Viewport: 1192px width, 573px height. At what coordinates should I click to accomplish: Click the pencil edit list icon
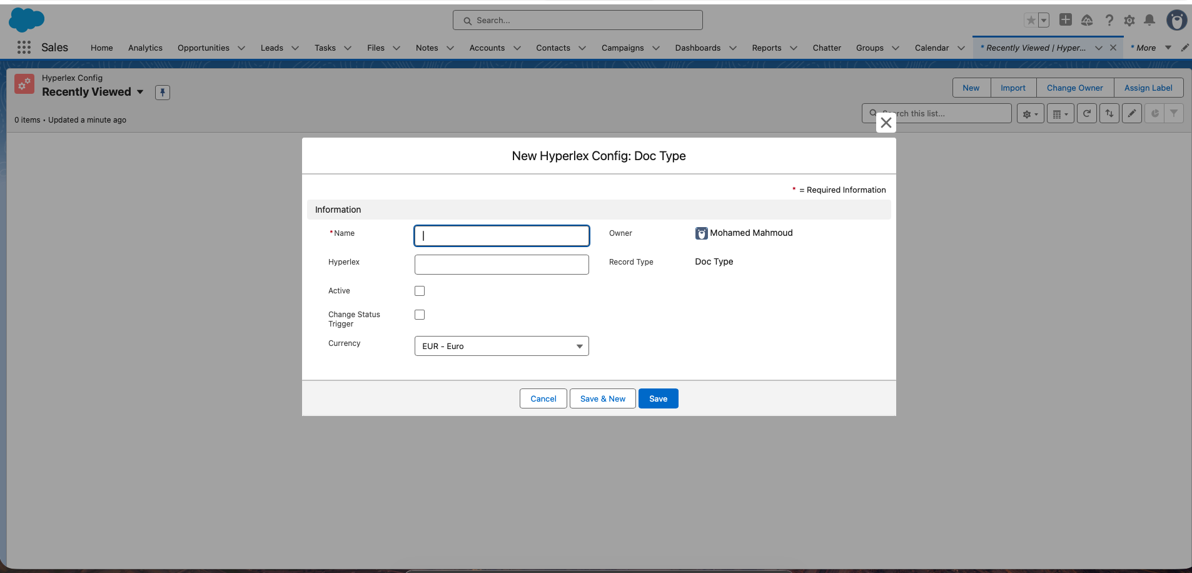(x=1132, y=113)
